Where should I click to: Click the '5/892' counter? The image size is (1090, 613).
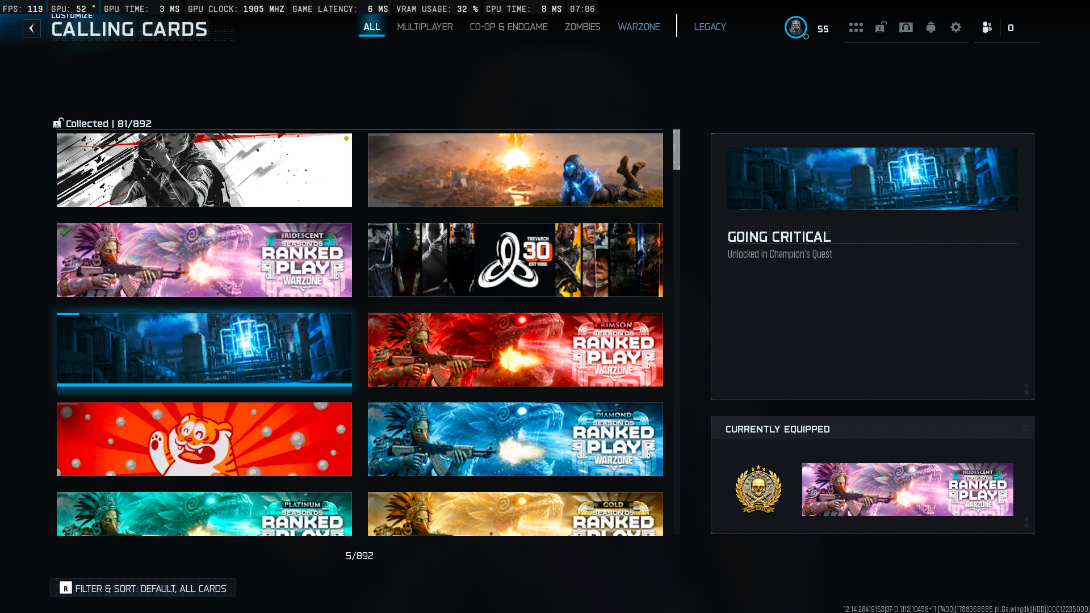[359, 556]
